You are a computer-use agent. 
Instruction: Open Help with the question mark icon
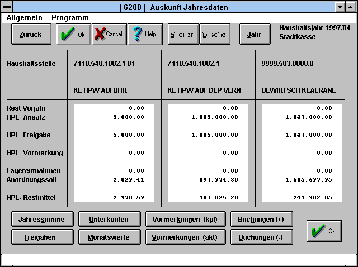point(144,34)
